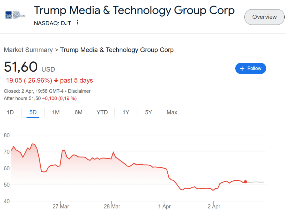Screen dimensions: 286x218
Task: Open the 1M time range
Action: pos(56,112)
